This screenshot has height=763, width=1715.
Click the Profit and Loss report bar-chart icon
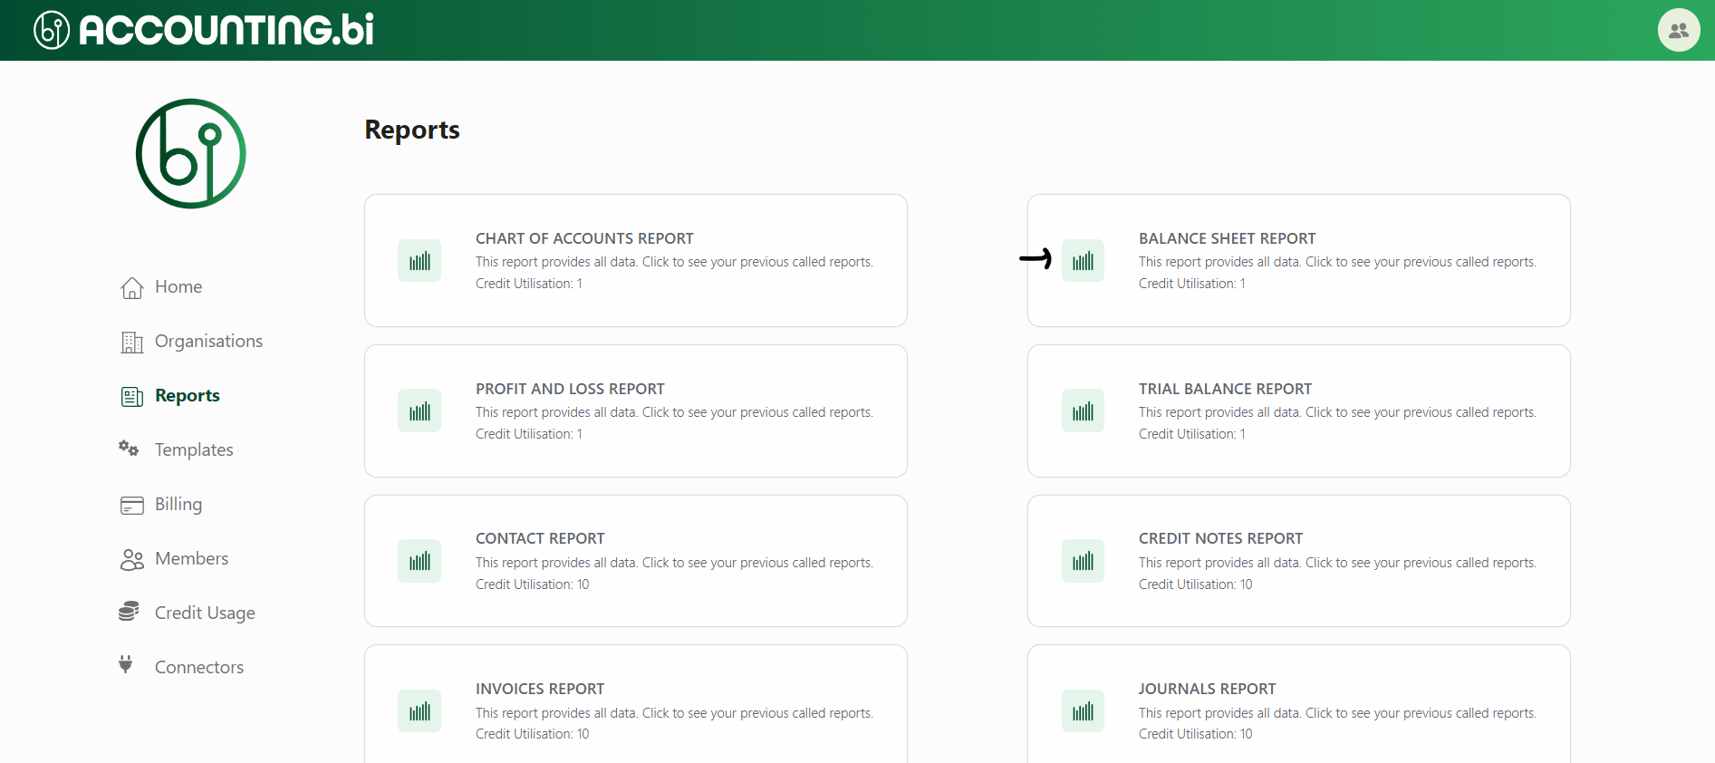(x=419, y=411)
